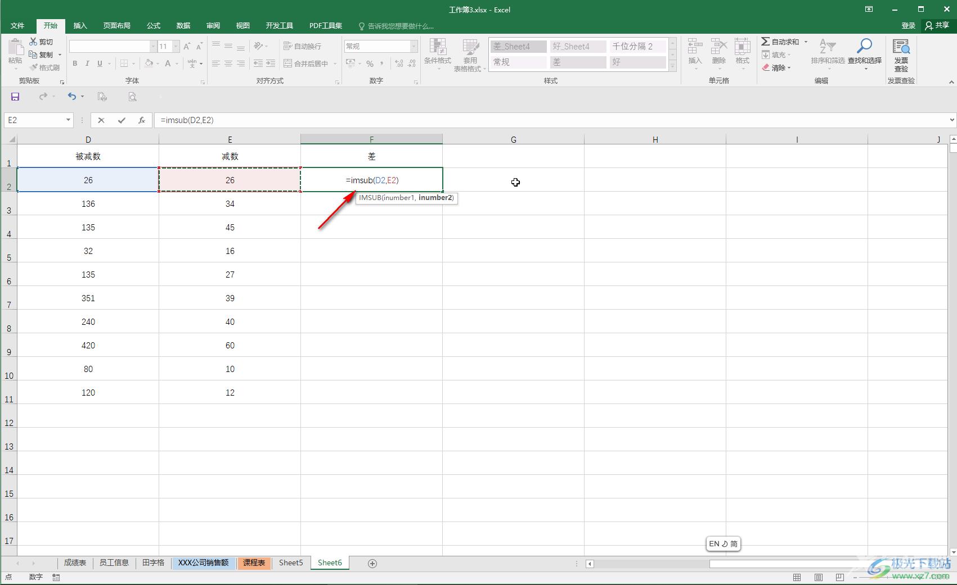This screenshot has height=585, width=957.
Task: Click the Increase Decimal icon
Action: 399,64
